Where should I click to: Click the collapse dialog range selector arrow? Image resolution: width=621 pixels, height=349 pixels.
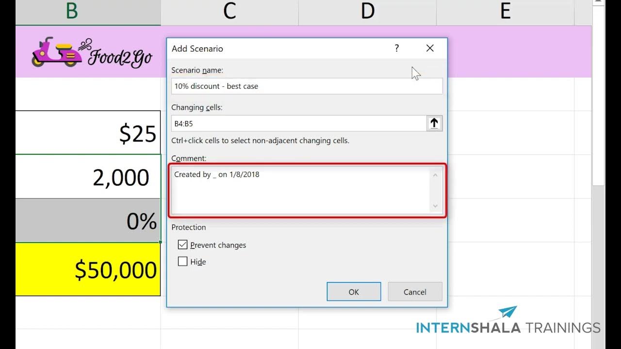[x=434, y=124]
